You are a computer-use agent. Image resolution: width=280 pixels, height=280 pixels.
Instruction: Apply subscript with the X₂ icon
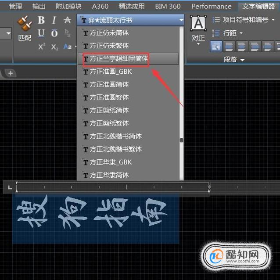(x=55, y=47)
